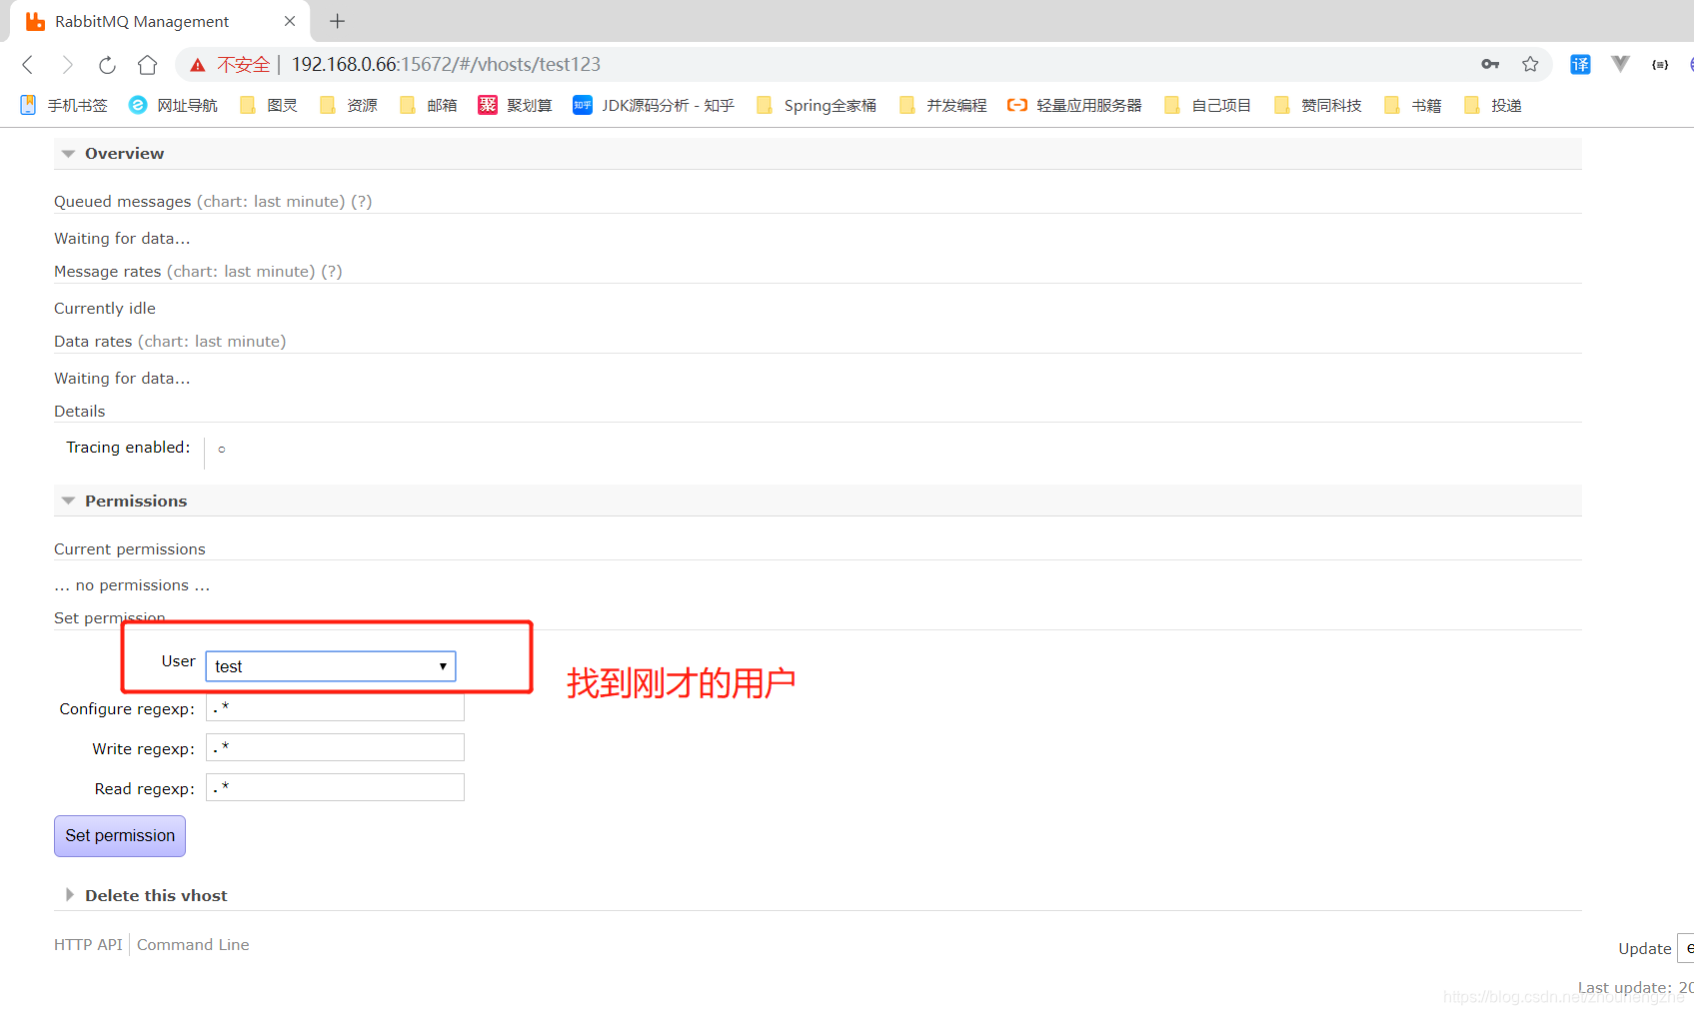This screenshot has height=1015, width=1694.
Task: Open the 投递 bookmark folder
Action: (1492, 105)
